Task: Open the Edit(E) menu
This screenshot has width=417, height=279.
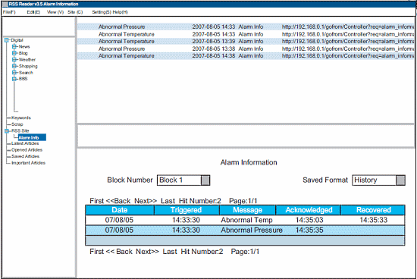Action: 33,12
